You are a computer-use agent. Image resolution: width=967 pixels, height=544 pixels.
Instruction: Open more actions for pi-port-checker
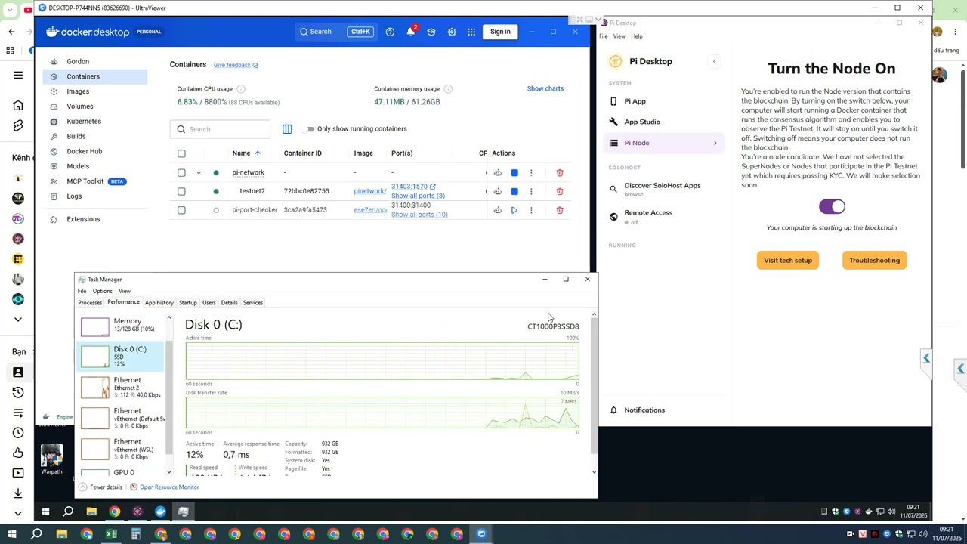pos(531,210)
